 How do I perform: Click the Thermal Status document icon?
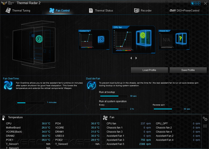click(x=91, y=10)
